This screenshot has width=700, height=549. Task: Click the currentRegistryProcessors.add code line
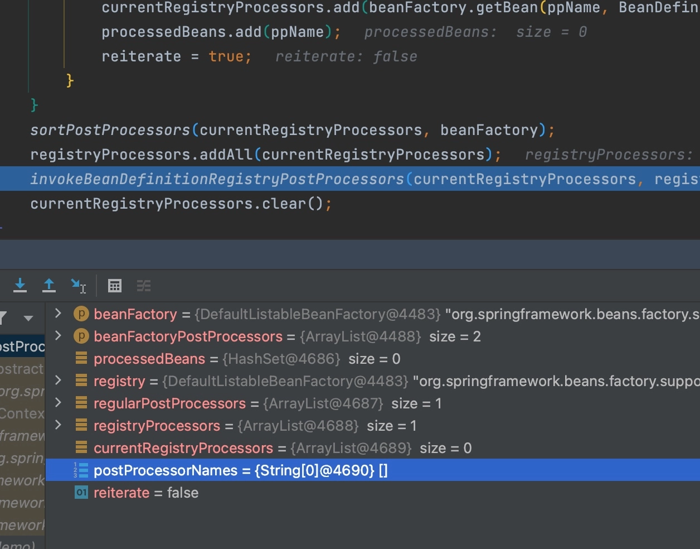tap(400, 8)
